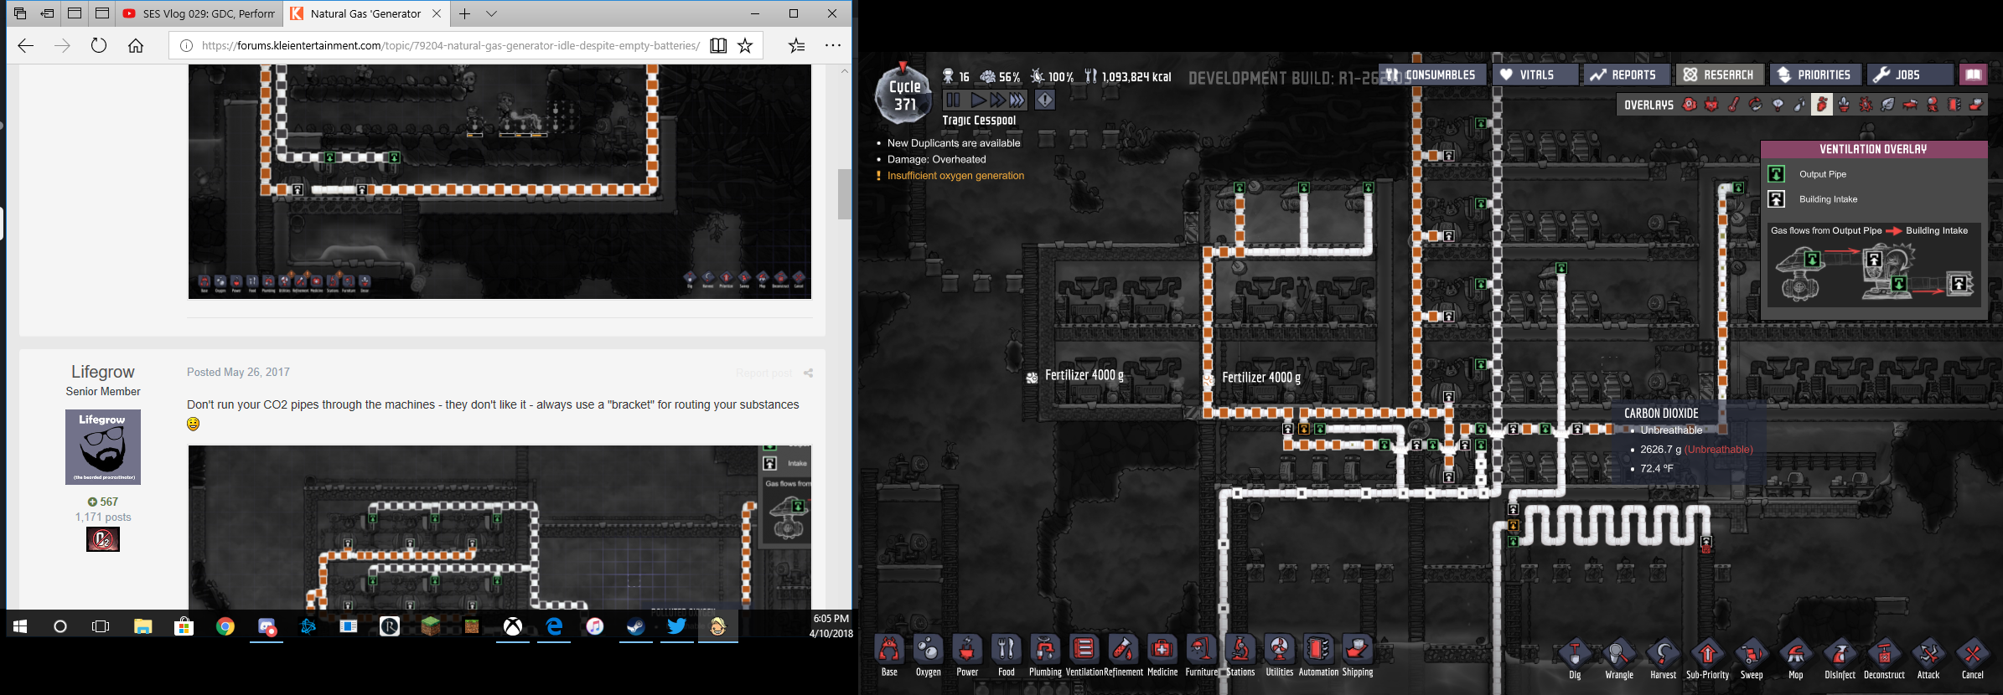Open Windows Start menu
Viewport: 2003px width, 695px height.
click(x=20, y=626)
